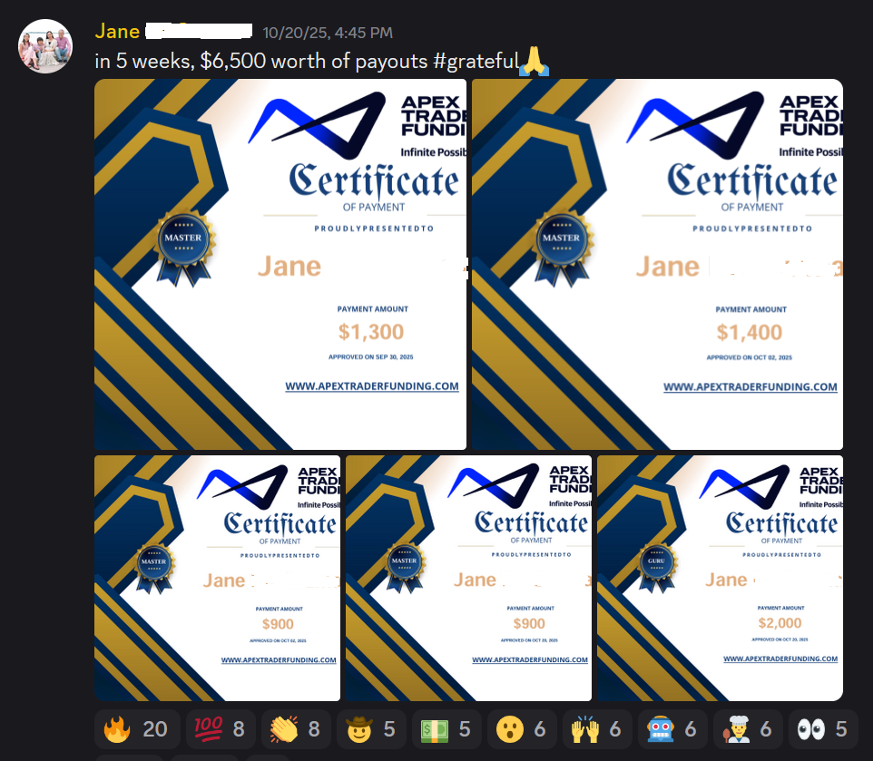Screen dimensions: 873x761
Task: Click the message timestamp 10/20/25, 4:45 PM
Action: click(328, 33)
